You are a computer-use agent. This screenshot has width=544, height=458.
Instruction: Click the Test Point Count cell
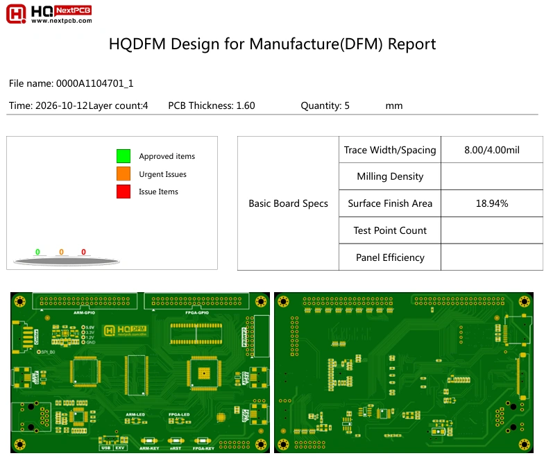[390, 230]
